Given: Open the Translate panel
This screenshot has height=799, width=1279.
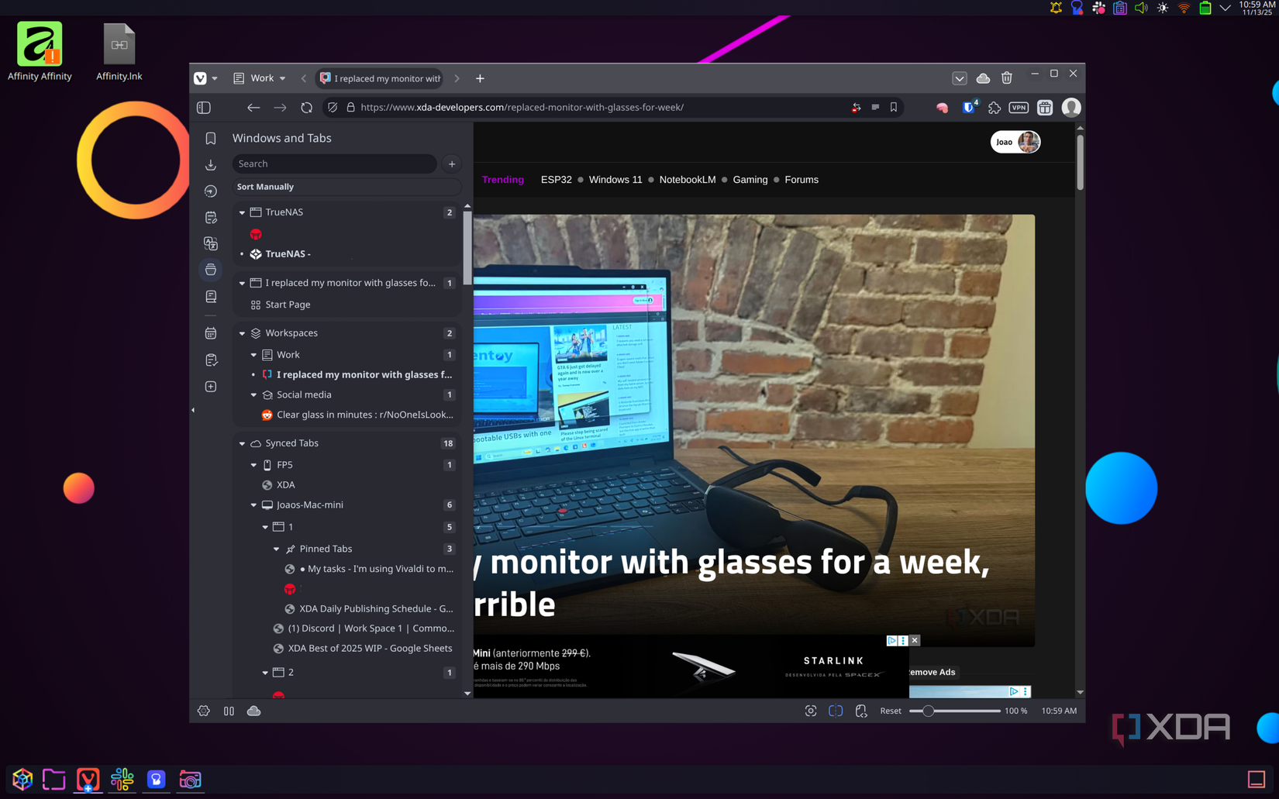Looking at the screenshot, I should point(211,244).
